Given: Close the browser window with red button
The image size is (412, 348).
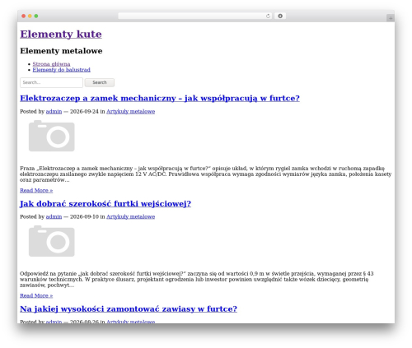Looking at the screenshot, I should click(24, 16).
